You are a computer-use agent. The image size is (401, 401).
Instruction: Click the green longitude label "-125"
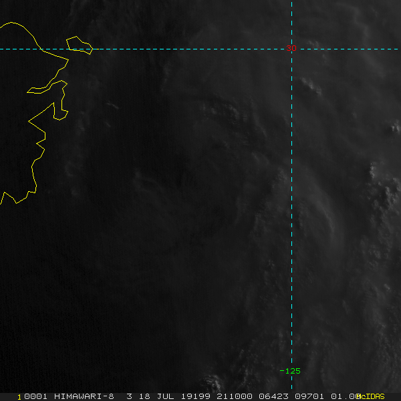click(290, 371)
